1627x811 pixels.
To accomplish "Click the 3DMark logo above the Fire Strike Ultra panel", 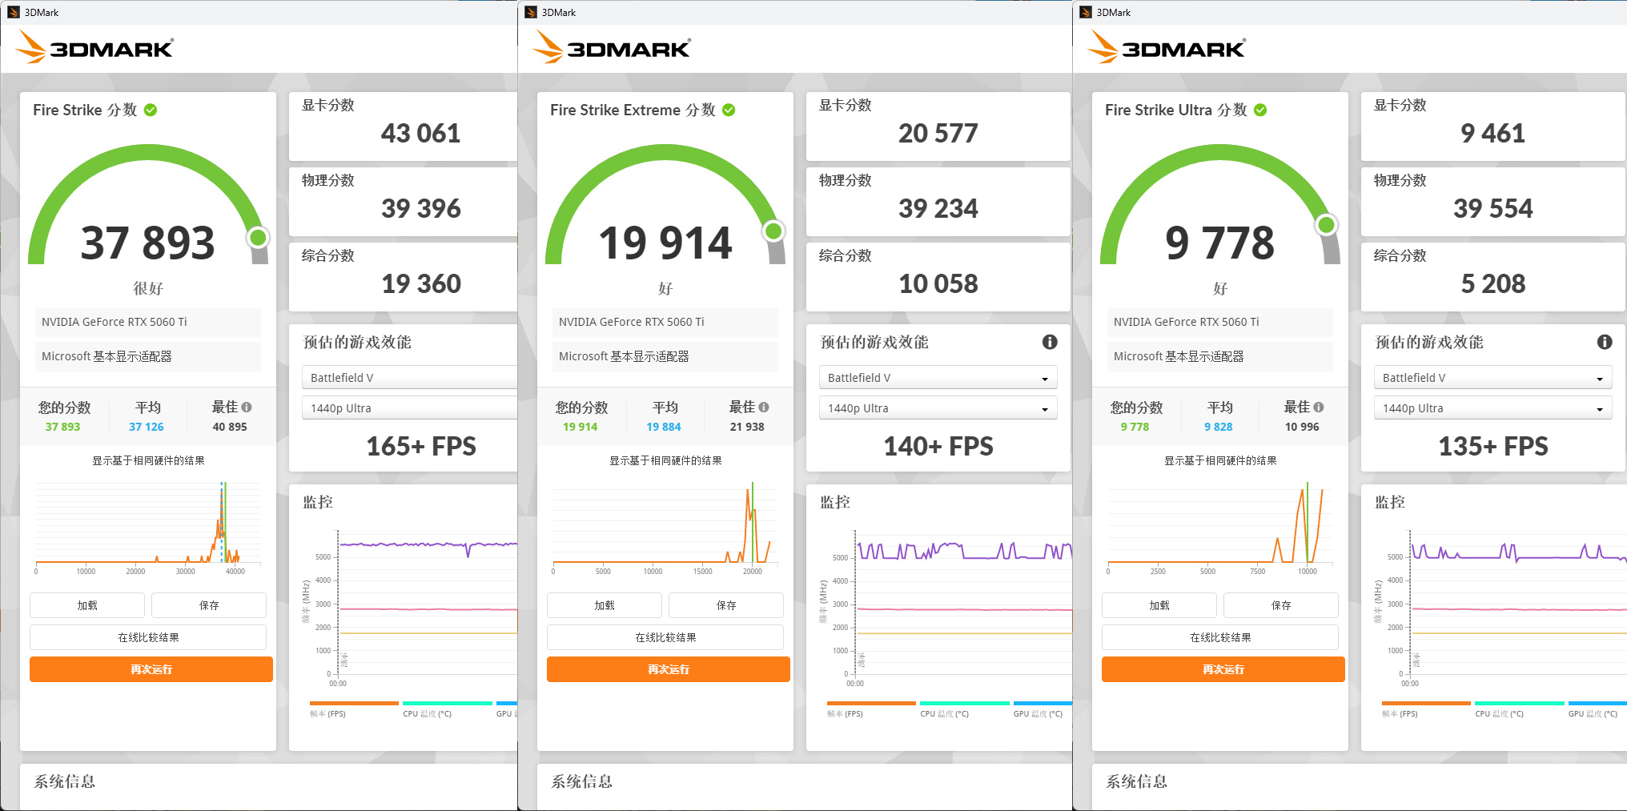I will pos(1167,47).
